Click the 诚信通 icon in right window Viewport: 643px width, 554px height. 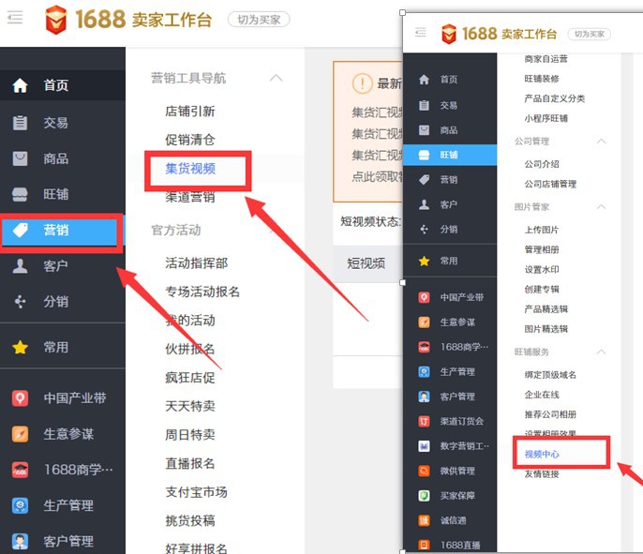tap(424, 520)
